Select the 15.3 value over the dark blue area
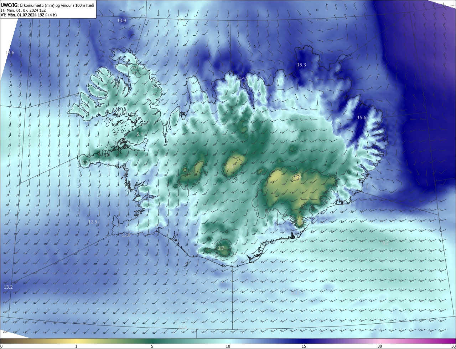Screen dimensions: 456x349 pos(301,65)
